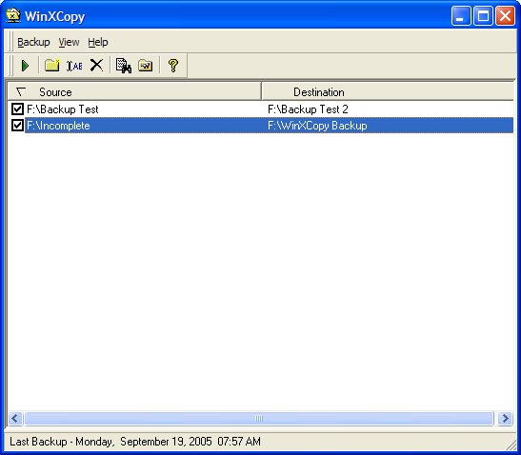Uncheck the F:\Backup Test checkbox
The image size is (521, 455).
(x=17, y=109)
